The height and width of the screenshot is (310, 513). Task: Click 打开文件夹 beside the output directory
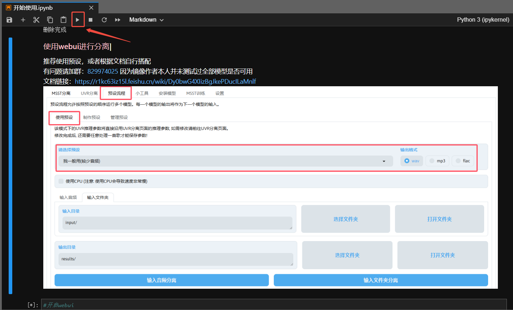pyautogui.click(x=443, y=255)
